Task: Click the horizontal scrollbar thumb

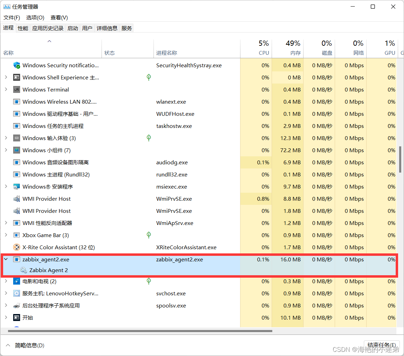Action: [140, 331]
